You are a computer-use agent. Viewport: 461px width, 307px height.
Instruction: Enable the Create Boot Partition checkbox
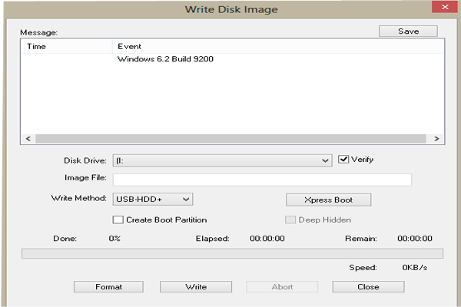[118, 220]
